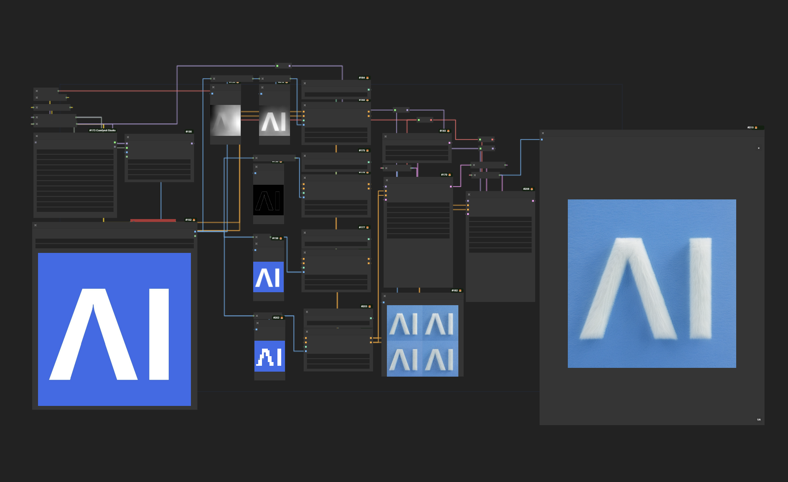
Task: Select the blue image input slot of node #182
Action: [384, 302]
